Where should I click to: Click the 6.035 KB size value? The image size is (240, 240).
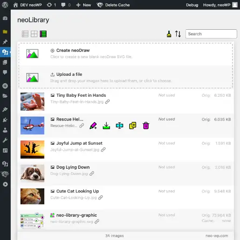[222, 120]
